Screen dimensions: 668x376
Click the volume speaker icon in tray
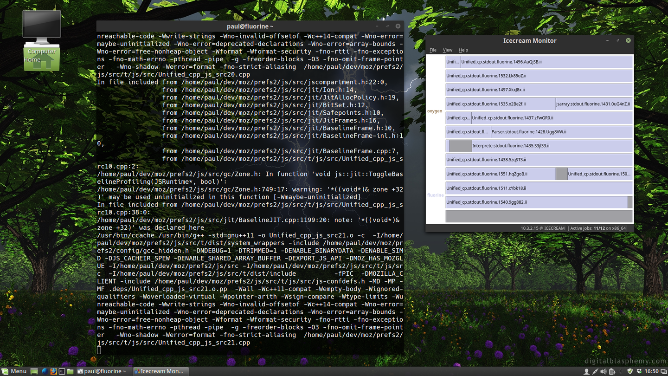[x=603, y=371]
